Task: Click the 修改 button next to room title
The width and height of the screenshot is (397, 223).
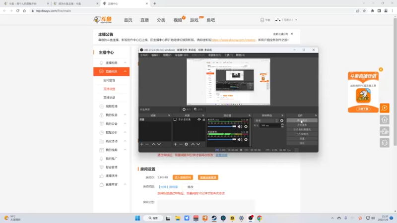Action: [x=191, y=187]
